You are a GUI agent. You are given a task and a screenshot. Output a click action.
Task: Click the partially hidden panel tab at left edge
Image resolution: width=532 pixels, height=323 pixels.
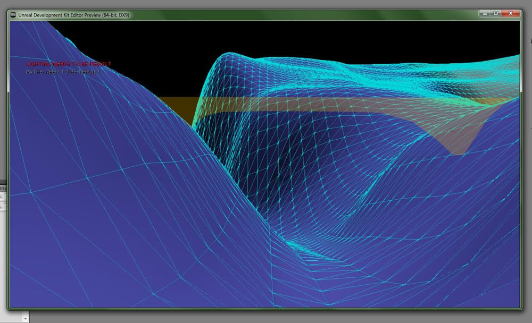coord(3,188)
